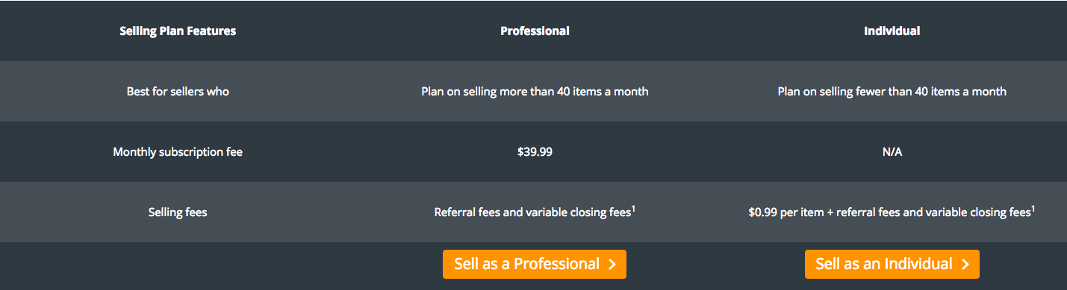Open footnote 1 beside Individual closing fees
The height and width of the screenshot is (290, 1067).
coord(1033,209)
